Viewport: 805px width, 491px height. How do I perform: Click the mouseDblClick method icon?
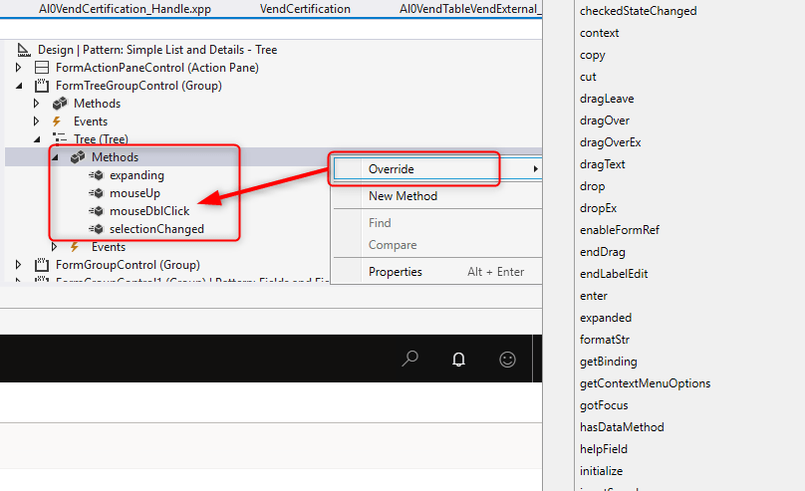coord(97,211)
